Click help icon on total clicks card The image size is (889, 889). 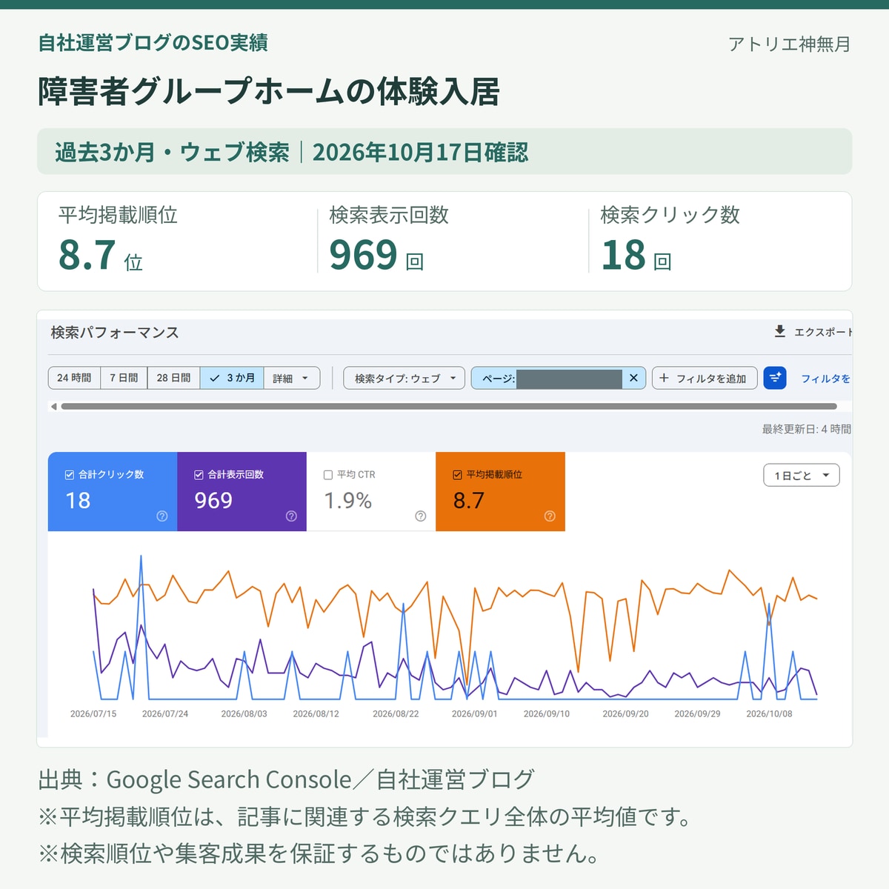pyautogui.click(x=162, y=516)
